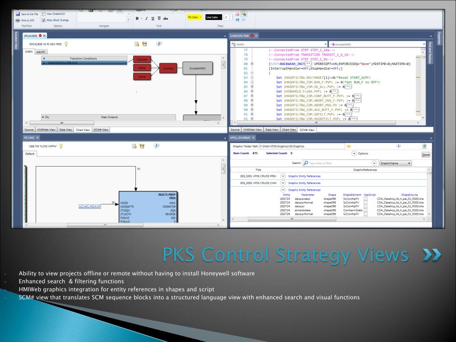Toggle the HasScript checkbox for almenbstate
Screen dimensions: 456x342
[x=366, y=210]
